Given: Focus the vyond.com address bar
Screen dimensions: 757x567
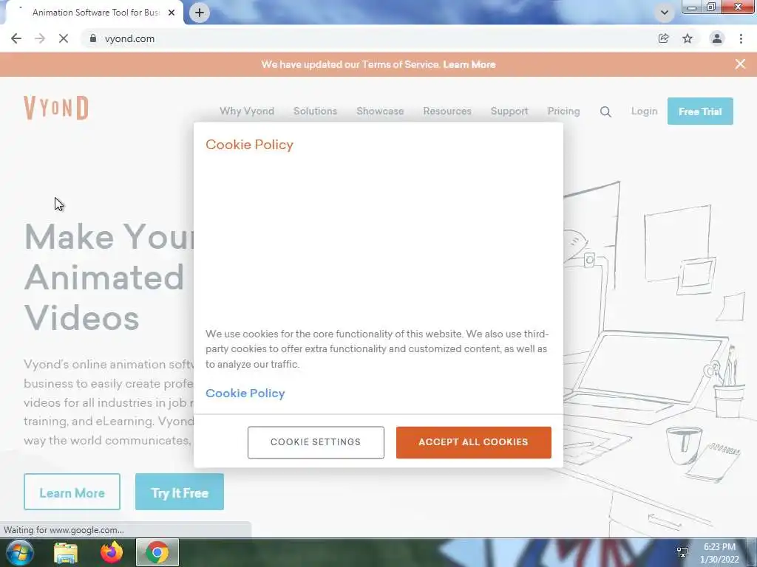Looking at the screenshot, I should 367,38.
